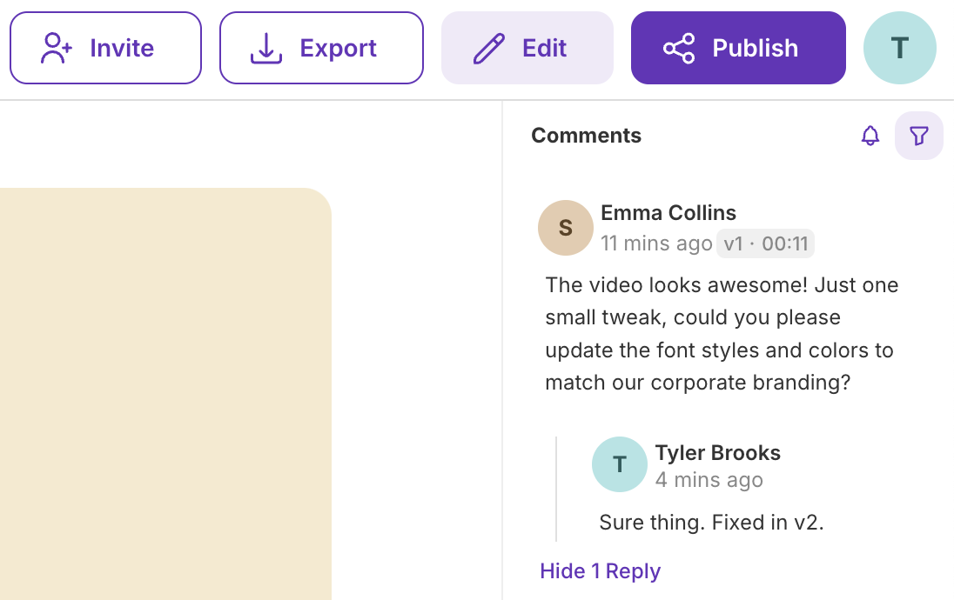Click the Comments panel heading
The image size is (954, 600).
pos(586,136)
